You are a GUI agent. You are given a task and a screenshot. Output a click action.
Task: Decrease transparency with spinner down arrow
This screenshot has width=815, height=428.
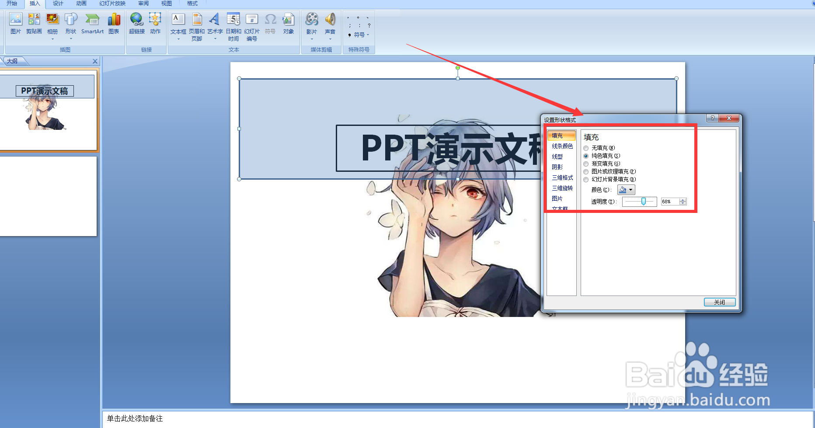[x=683, y=203]
